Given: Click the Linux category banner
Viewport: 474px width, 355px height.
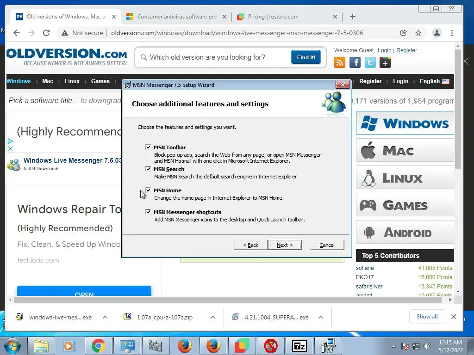Looking at the screenshot, I should 405,177.
